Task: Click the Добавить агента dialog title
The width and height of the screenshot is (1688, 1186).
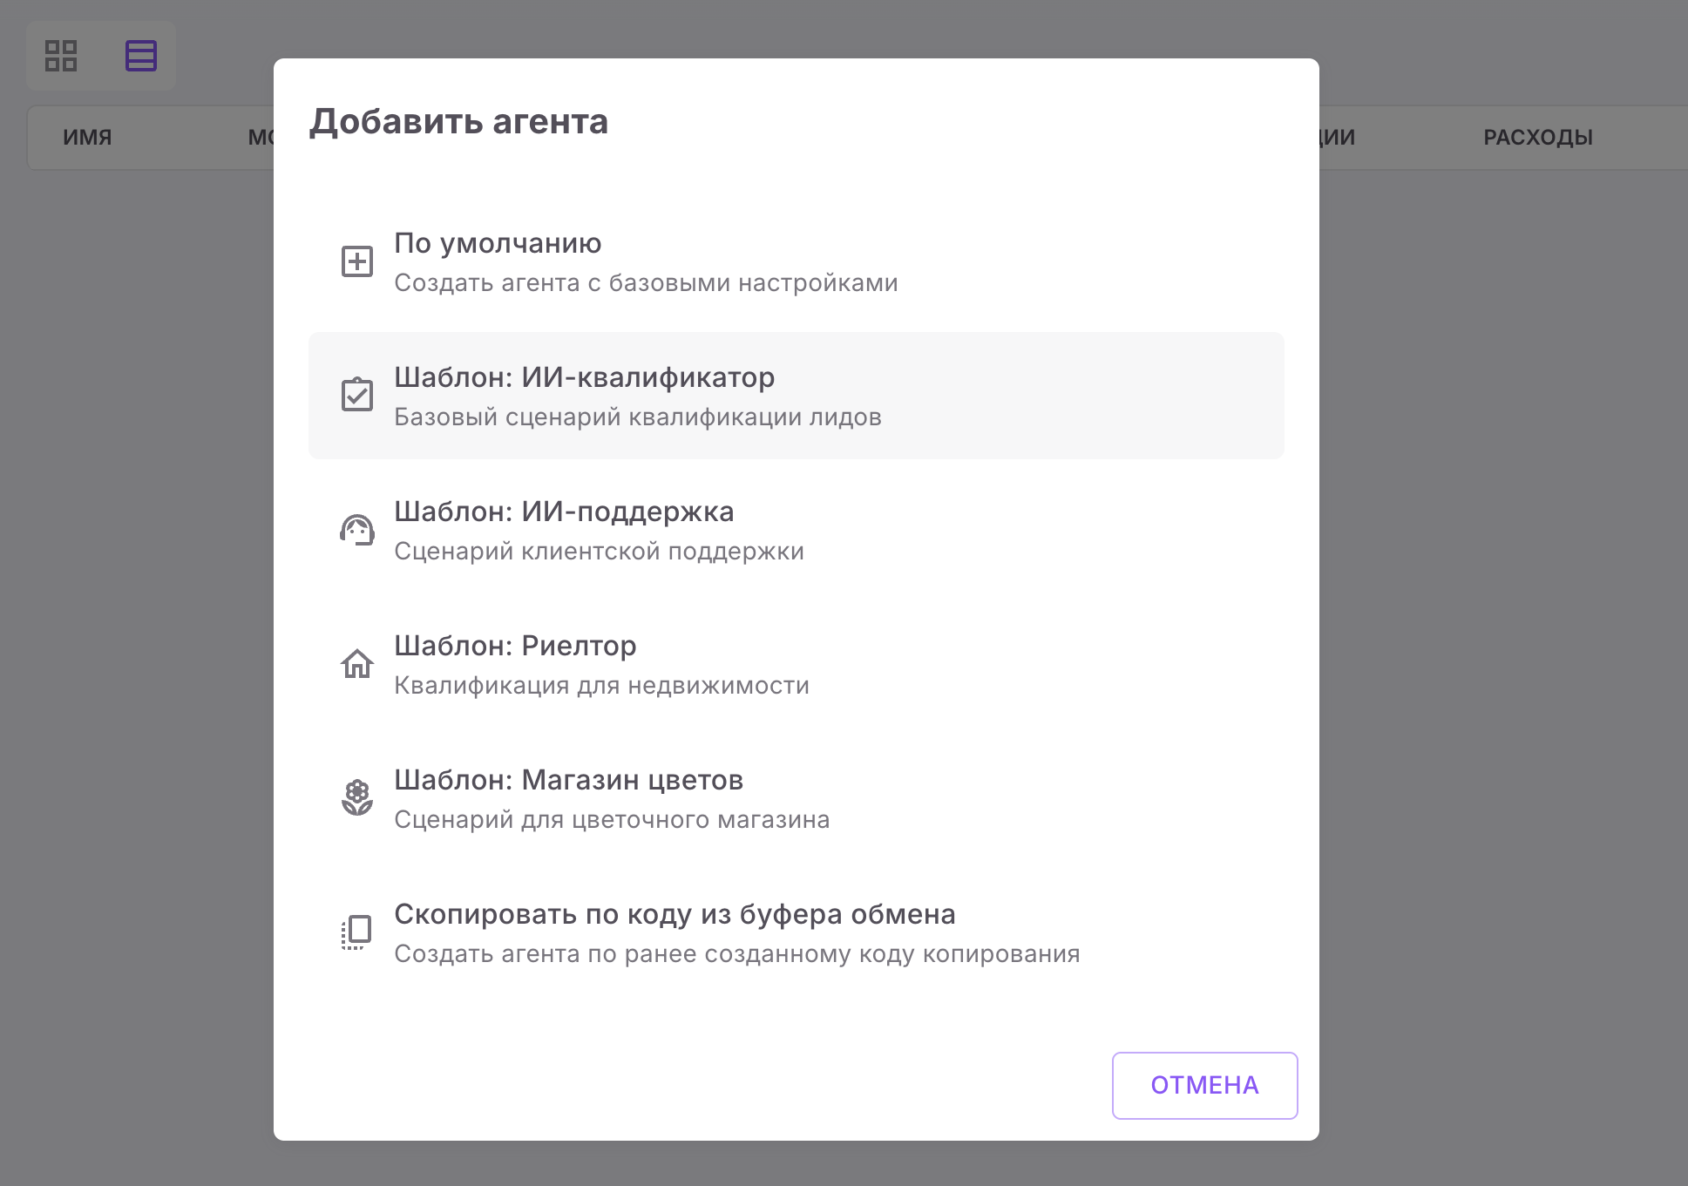Action: [x=458, y=121]
